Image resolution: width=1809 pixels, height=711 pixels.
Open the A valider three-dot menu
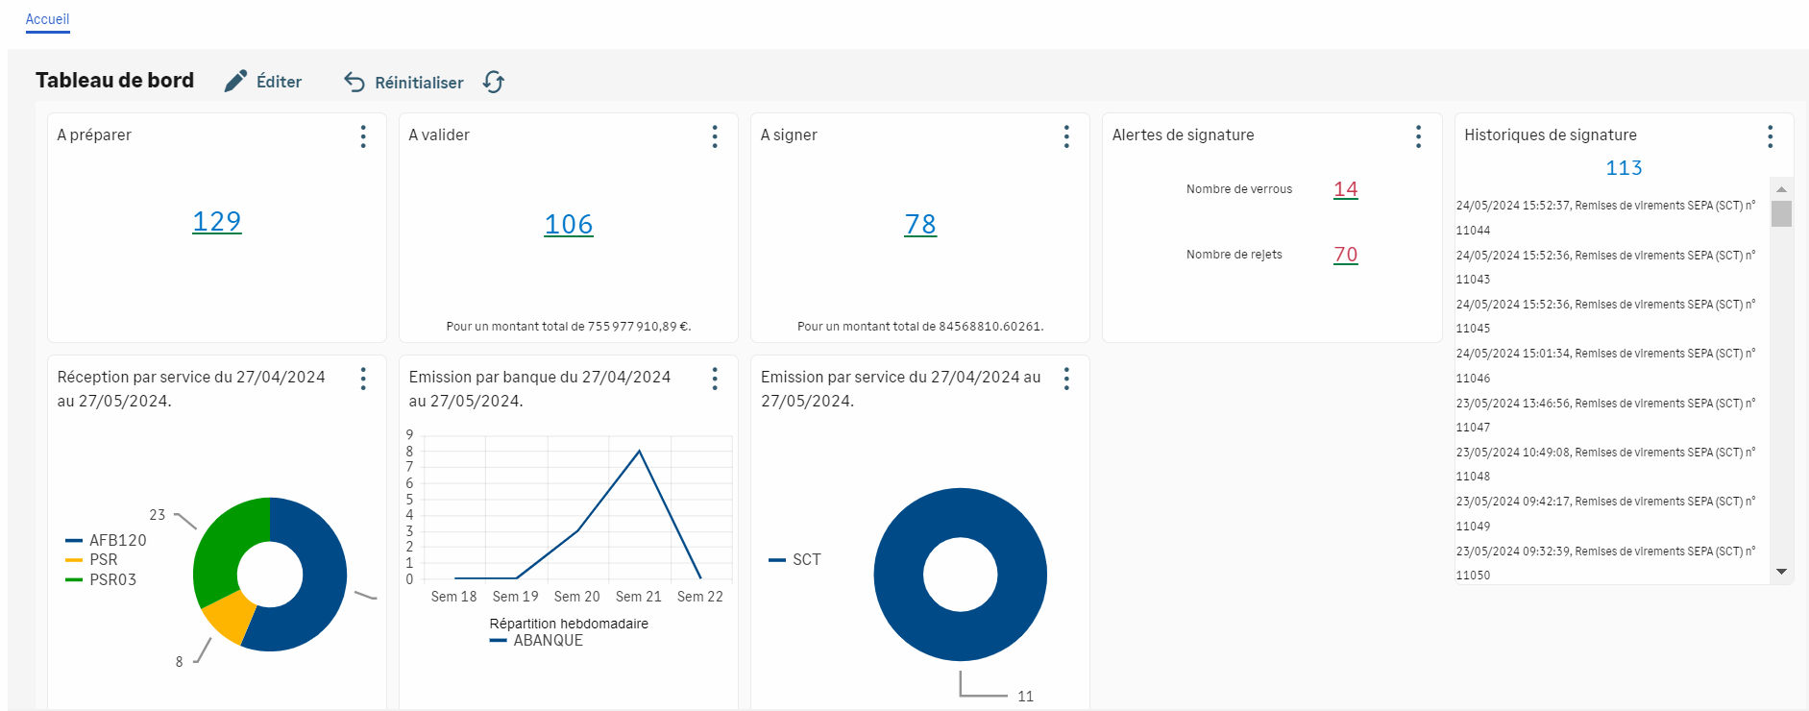(x=715, y=136)
